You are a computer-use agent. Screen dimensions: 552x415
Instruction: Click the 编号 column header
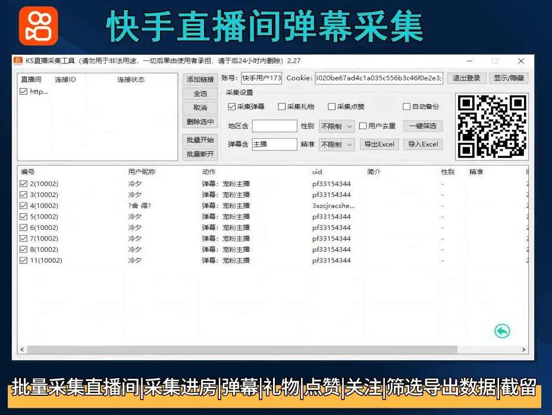coord(28,172)
